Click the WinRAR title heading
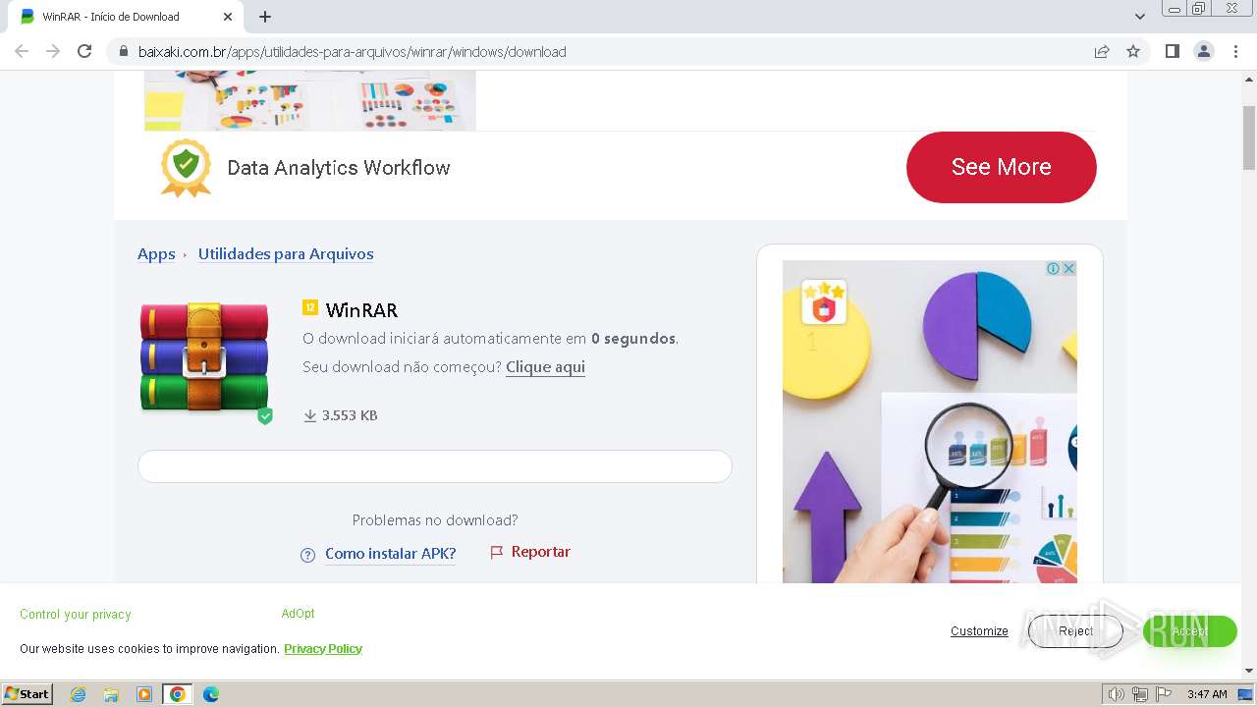 tap(361, 310)
